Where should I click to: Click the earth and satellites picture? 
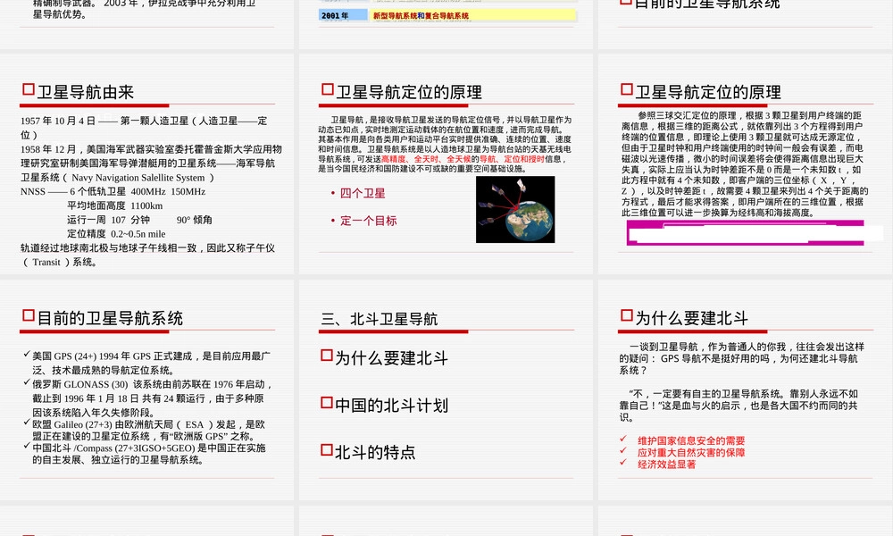(x=515, y=209)
